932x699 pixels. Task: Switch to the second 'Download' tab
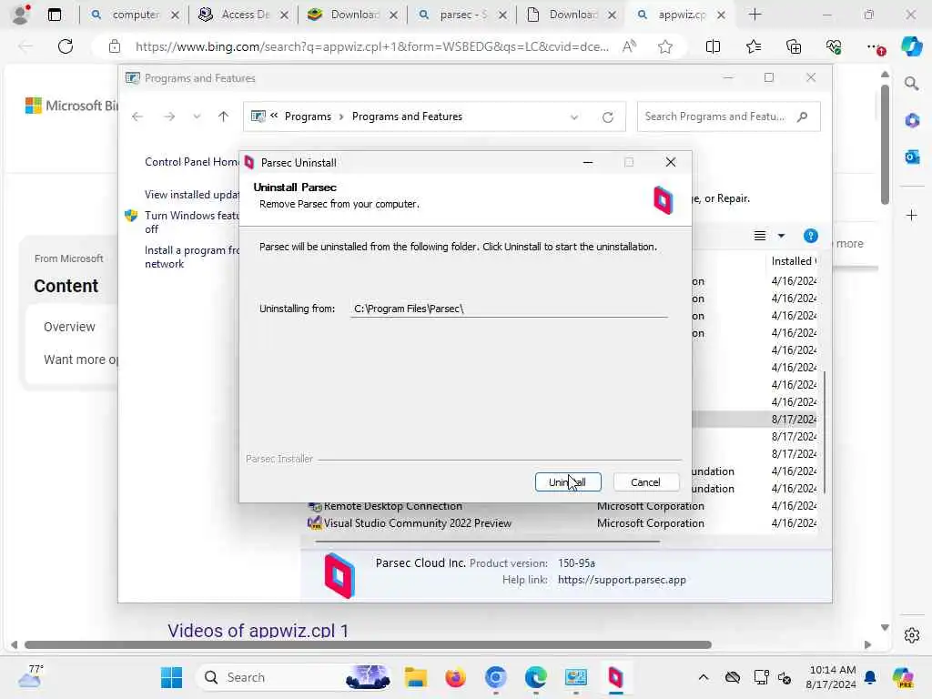pyautogui.click(x=572, y=15)
